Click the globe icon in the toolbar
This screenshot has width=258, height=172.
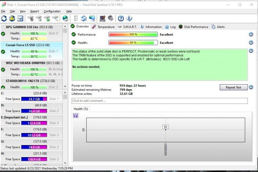(x=65, y=18)
